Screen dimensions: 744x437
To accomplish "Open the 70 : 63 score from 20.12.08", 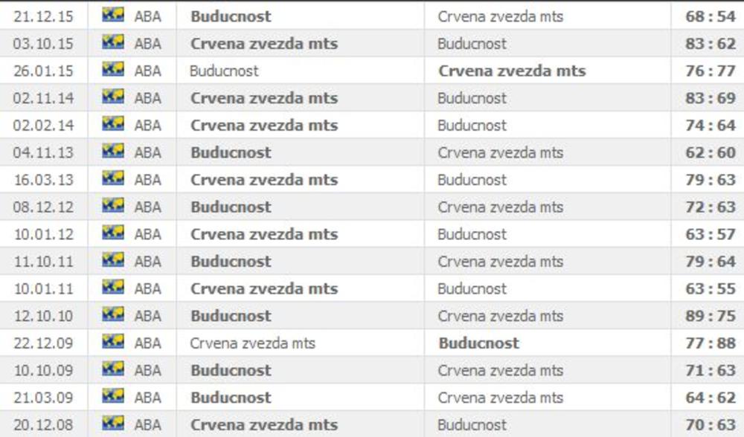I will click(710, 425).
